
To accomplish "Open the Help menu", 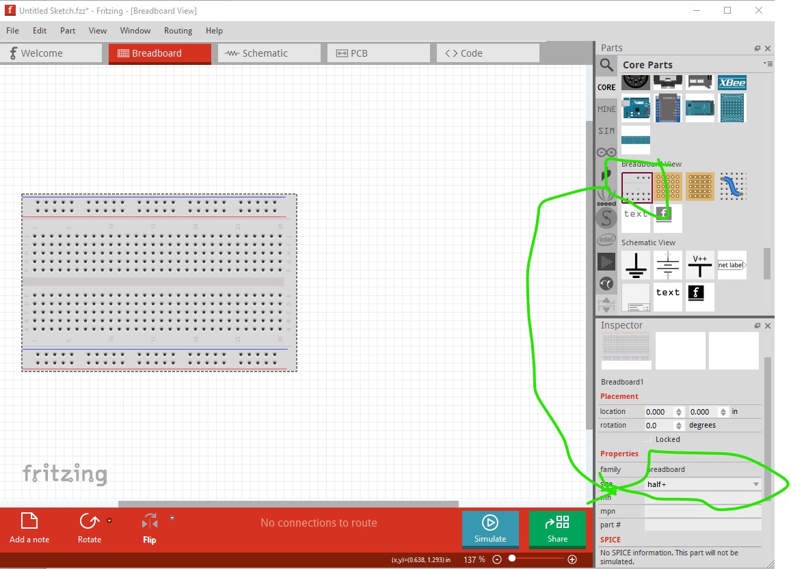I will tap(214, 31).
